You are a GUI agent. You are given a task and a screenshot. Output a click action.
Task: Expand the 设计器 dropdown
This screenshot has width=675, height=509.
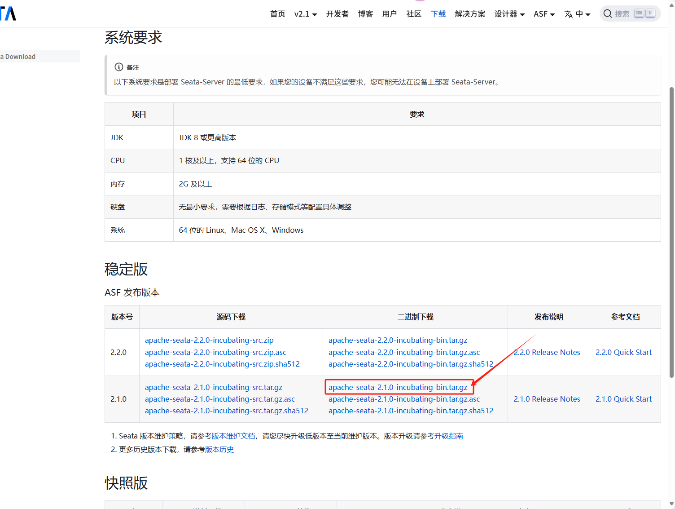[509, 14]
